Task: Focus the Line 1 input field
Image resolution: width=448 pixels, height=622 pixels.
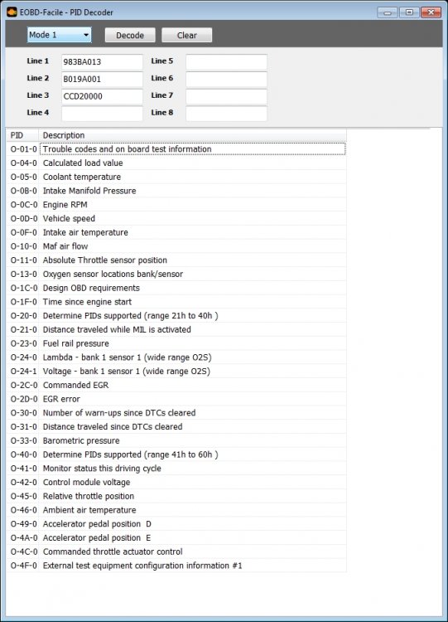Action: (x=102, y=62)
